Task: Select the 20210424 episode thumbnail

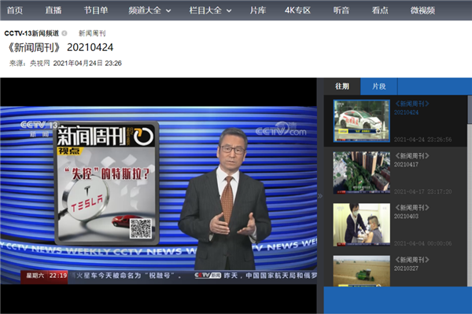Action: coord(361,120)
